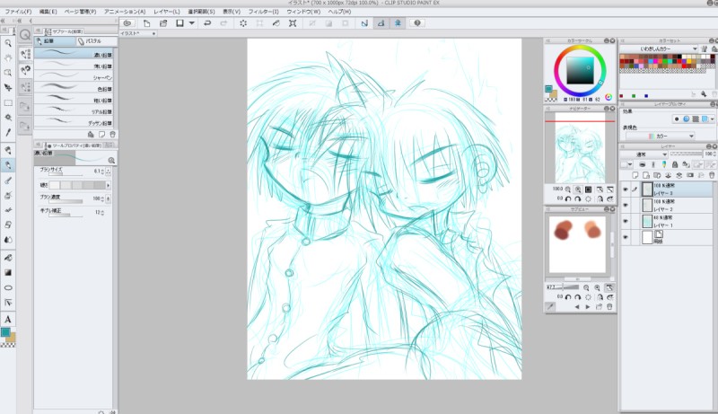Image resolution: width=718 pixels, height=414 pixels.
Task: Click the delete sub tool trash icon
Action: (x=112, y=134)
